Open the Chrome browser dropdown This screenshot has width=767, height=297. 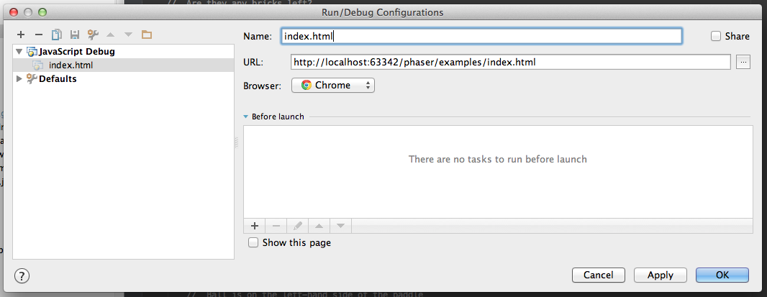tap(333, 85)
